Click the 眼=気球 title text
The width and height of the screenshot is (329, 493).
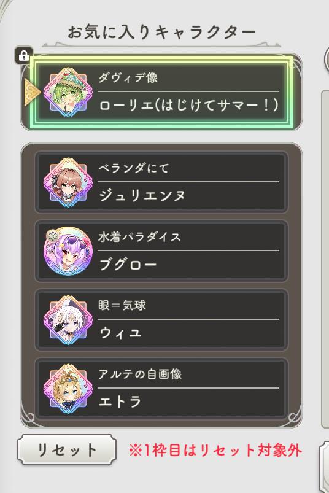click(122, 305)
